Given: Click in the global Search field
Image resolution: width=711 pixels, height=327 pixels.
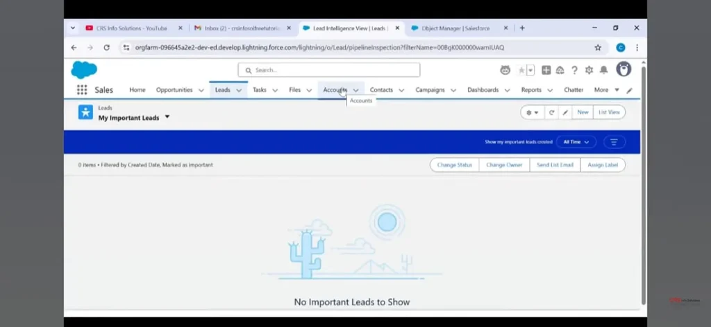Looking at the screenshot, I should pos(329,70).
